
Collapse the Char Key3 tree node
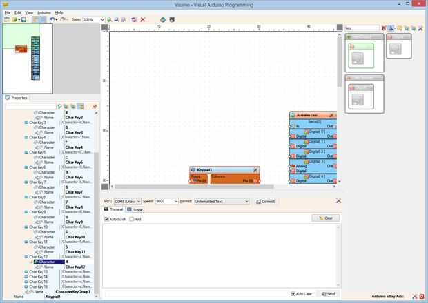pyautogui.click(x=26, y=123)
